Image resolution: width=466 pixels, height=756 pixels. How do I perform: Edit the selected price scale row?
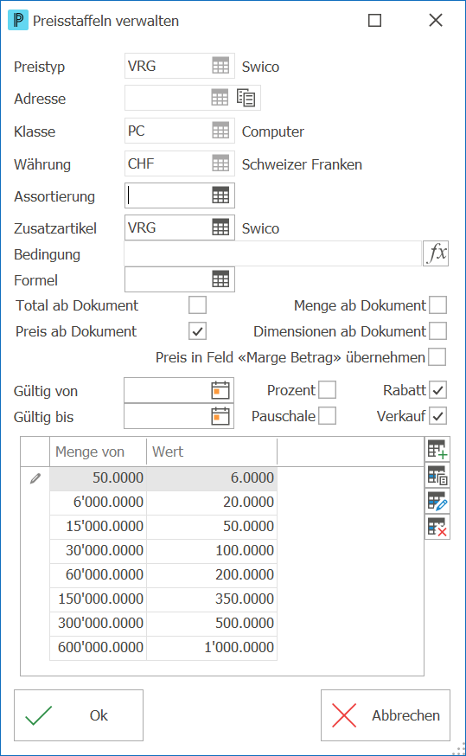[x=437, y=502]
